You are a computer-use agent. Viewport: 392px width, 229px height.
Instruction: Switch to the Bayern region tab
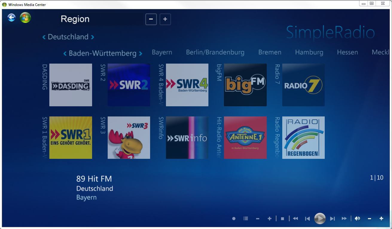click(x=162, y=52)
